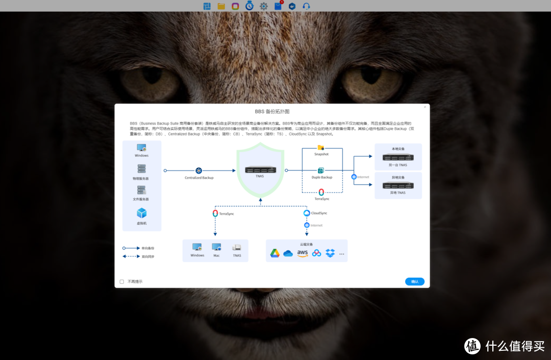Launch the Docker whale hexagon icon
The width and height of the screenshot is (551, 360).
[292, 6]
